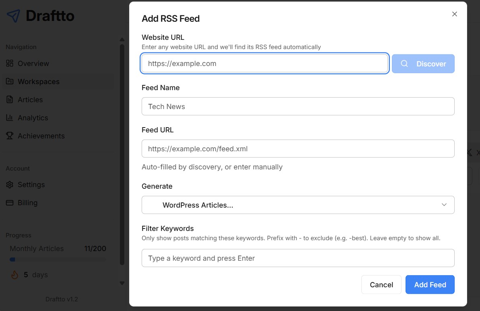Click the Overview grid icon
Image resolution: width=480 pixels, height=311 pixels.
point(10,63)
